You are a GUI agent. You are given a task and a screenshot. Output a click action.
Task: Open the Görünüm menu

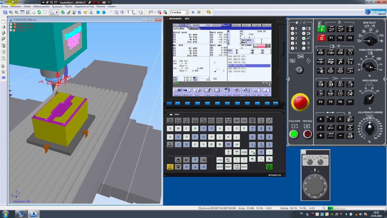click(16, 6)
